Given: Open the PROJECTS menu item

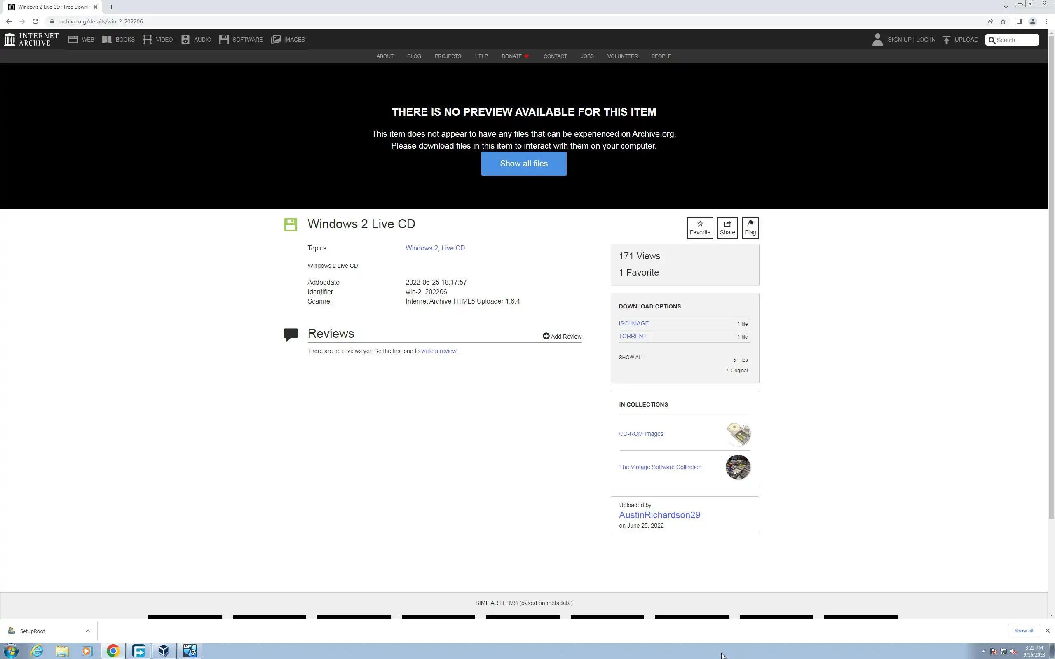Looking at the screenshot, I should click(x=448, y=56).
